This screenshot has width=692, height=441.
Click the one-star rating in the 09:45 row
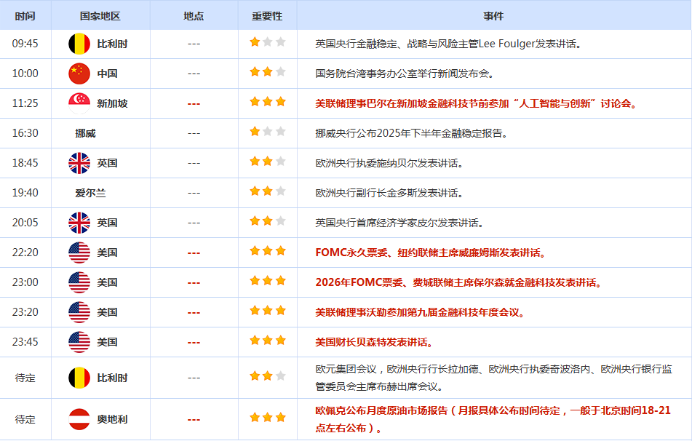[x=267, y=43]
